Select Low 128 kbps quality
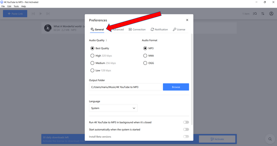277x146 pixels. [101, 70]
